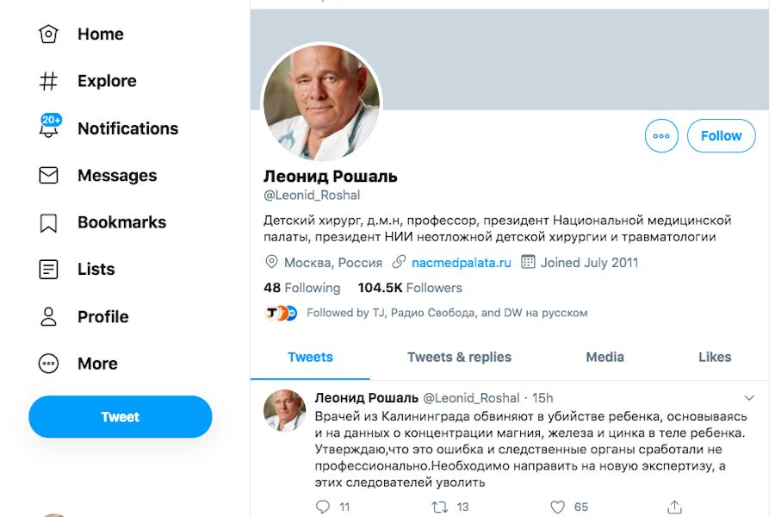
Task: Open Profile via the person icon
Action: (49, 317)
